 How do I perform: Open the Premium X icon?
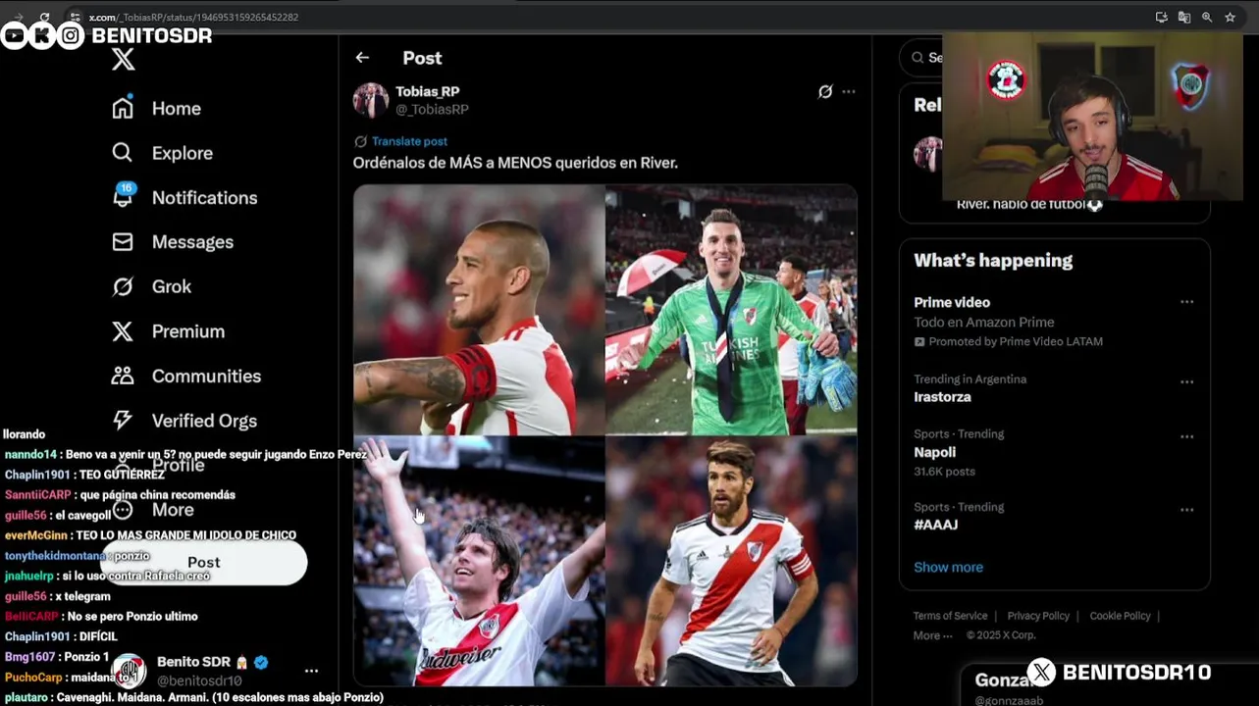(x=123, y=331)
